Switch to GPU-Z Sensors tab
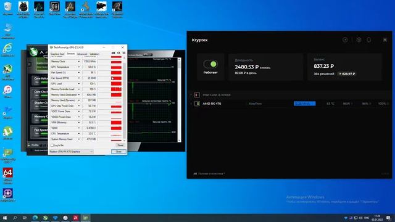The height and width of the screenshot is (222, 395). 71,54
